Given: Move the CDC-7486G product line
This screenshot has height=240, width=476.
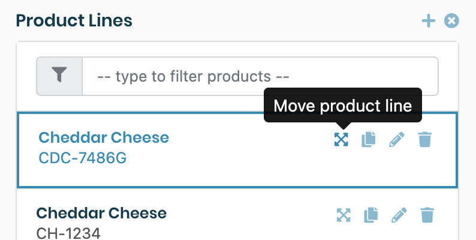Looking at the screenshot, I should (x=341, y=140).
